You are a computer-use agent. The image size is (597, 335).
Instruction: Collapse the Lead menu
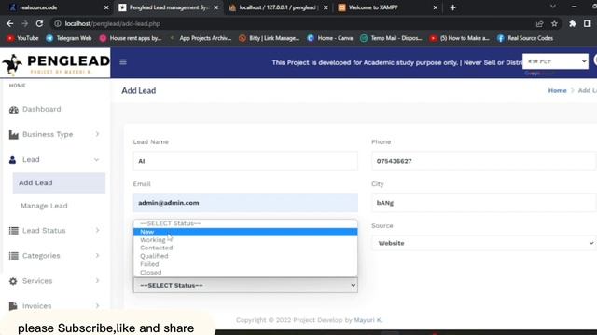97,159
